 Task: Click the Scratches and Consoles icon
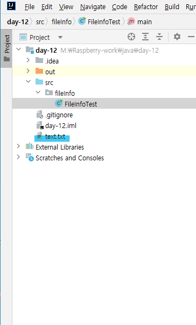(x=30, y=158)
